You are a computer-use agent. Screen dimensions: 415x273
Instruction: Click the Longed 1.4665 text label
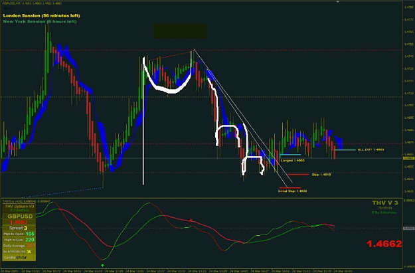point(293,161)
